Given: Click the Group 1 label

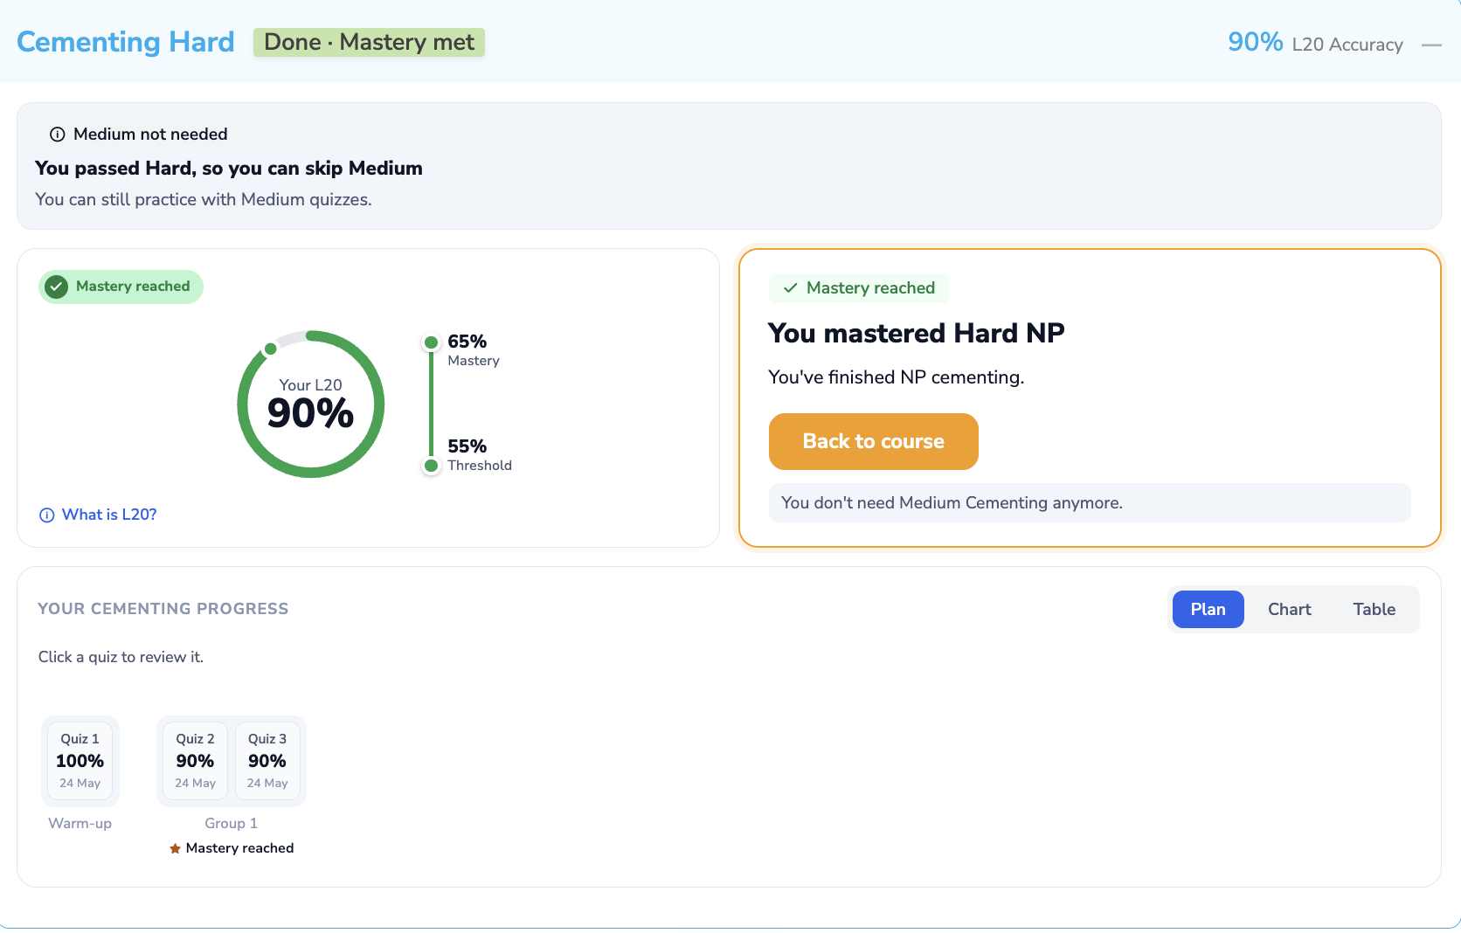Looking at the screenshot, I should point(232,823).
